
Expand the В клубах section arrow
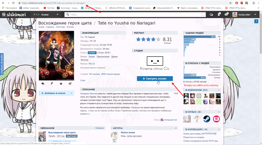(x=219, y=112)
